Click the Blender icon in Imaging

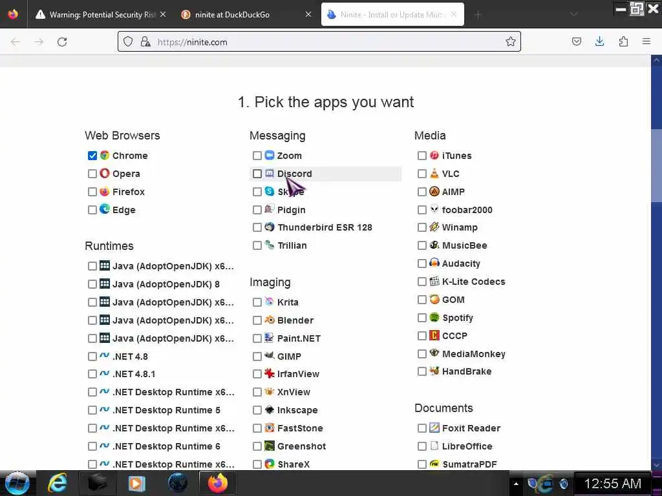pos(270,320)
